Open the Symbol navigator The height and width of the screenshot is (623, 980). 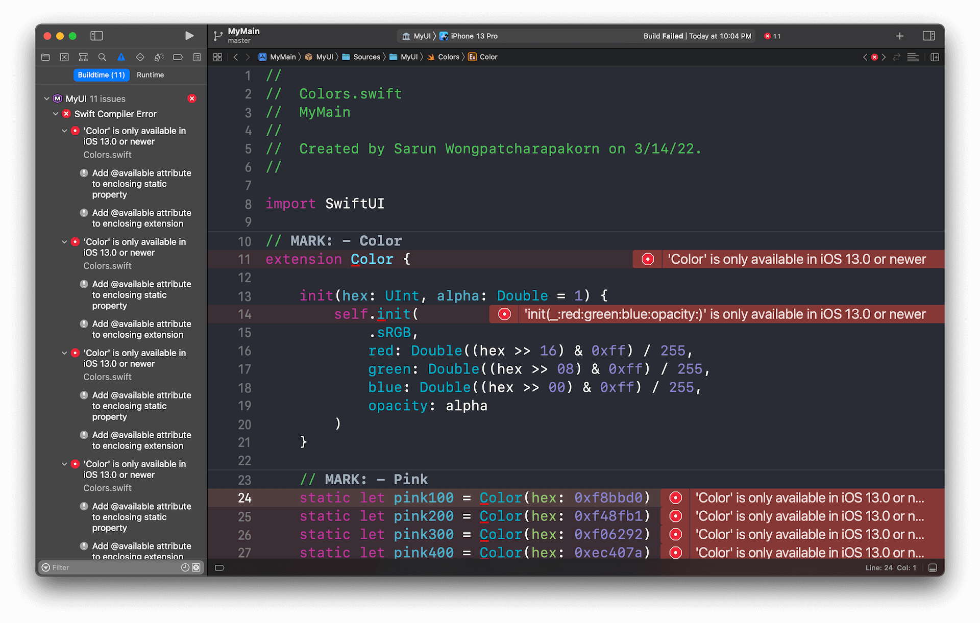pyautogui.click(x=83, y=57)
